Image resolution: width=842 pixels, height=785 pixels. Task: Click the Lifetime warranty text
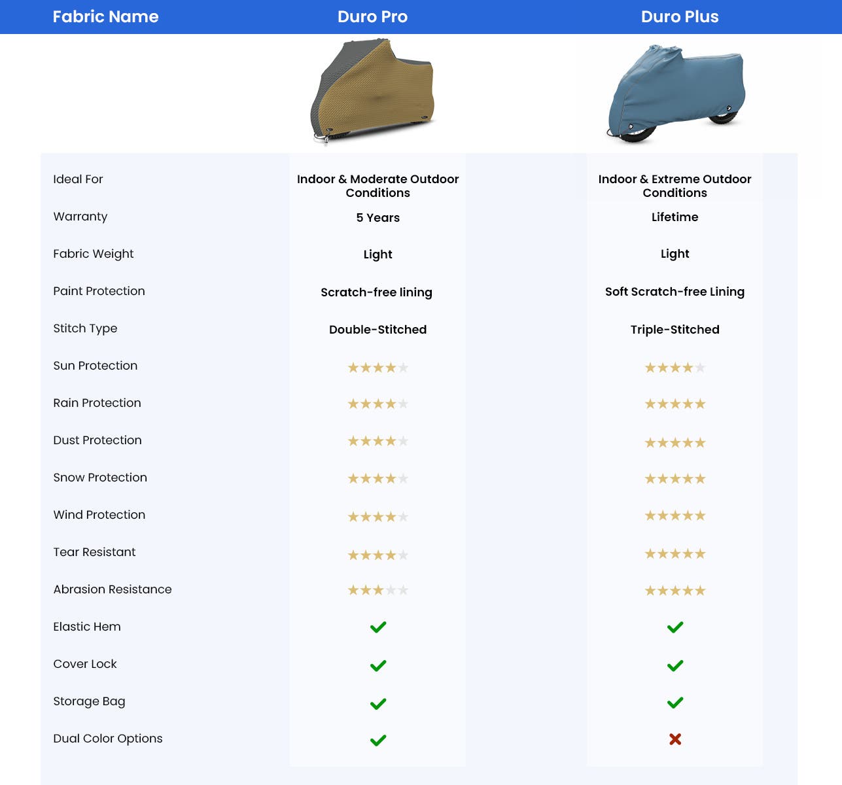coord(675,217)
